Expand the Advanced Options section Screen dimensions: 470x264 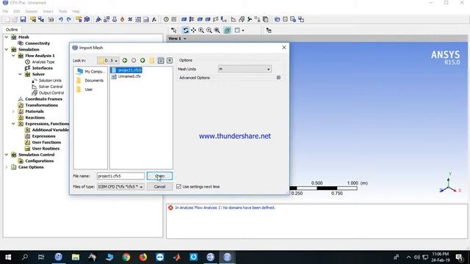point(278,78)
